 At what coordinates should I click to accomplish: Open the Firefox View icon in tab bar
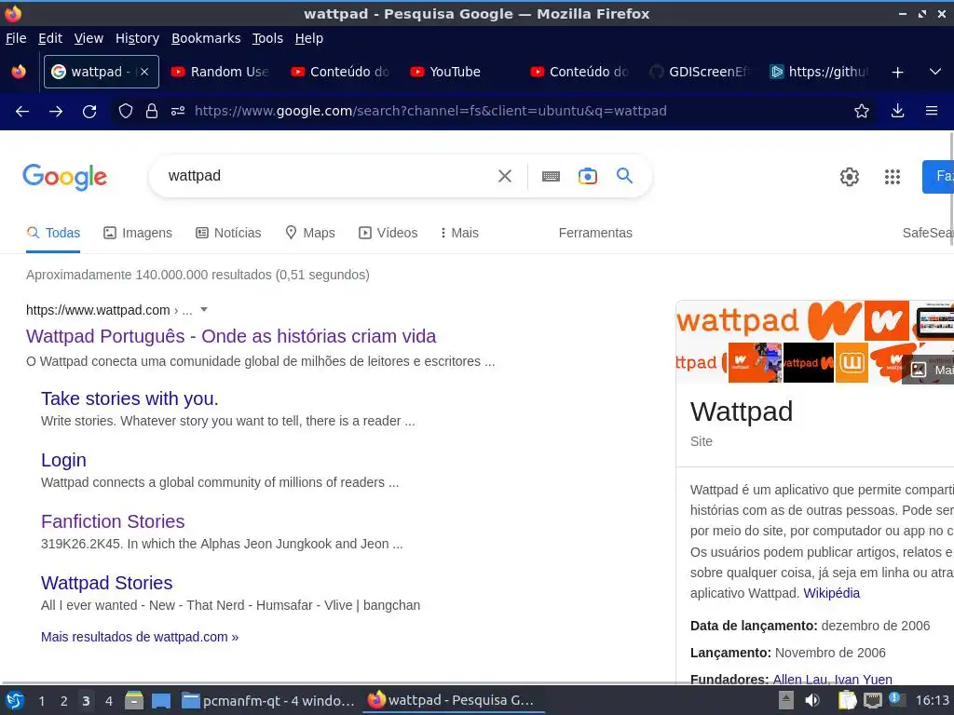19,72
